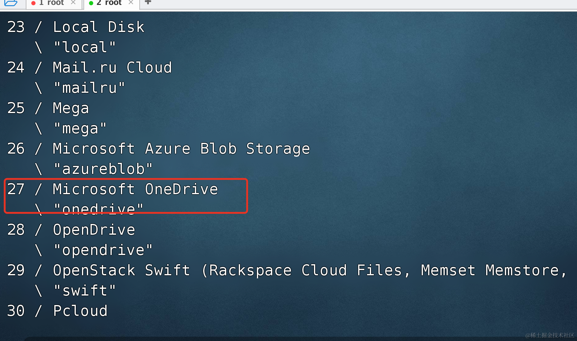Click the "Pcloud" option line 30
This screenshot has height=341, width=577.
click(57, 311)
